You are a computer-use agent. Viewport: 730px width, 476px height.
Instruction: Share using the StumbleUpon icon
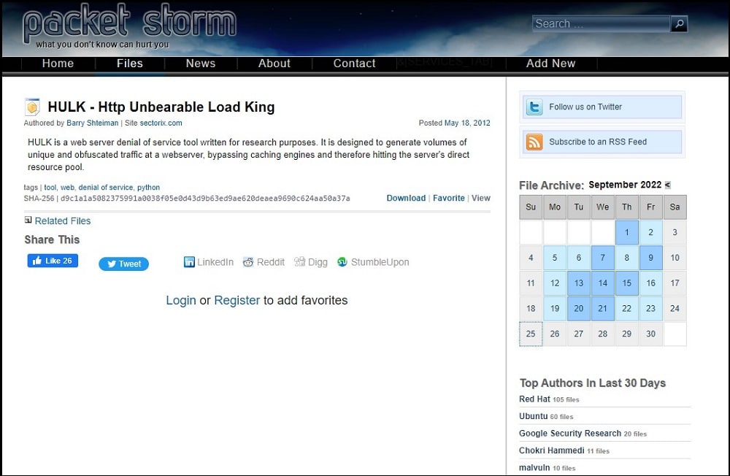pyautogui.click(x=342, y=262)
